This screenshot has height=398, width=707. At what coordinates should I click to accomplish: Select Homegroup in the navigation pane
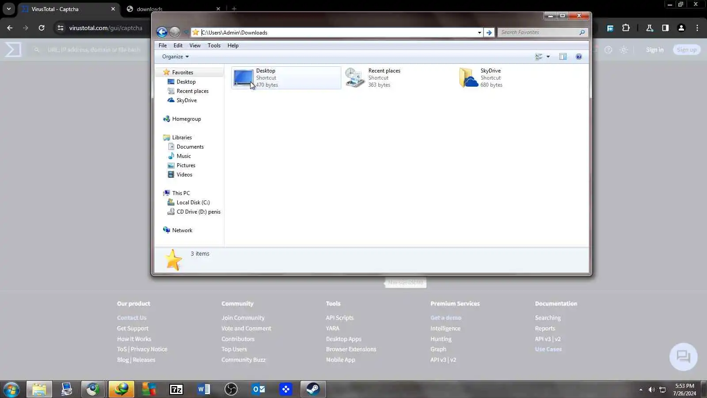(186, 119)
